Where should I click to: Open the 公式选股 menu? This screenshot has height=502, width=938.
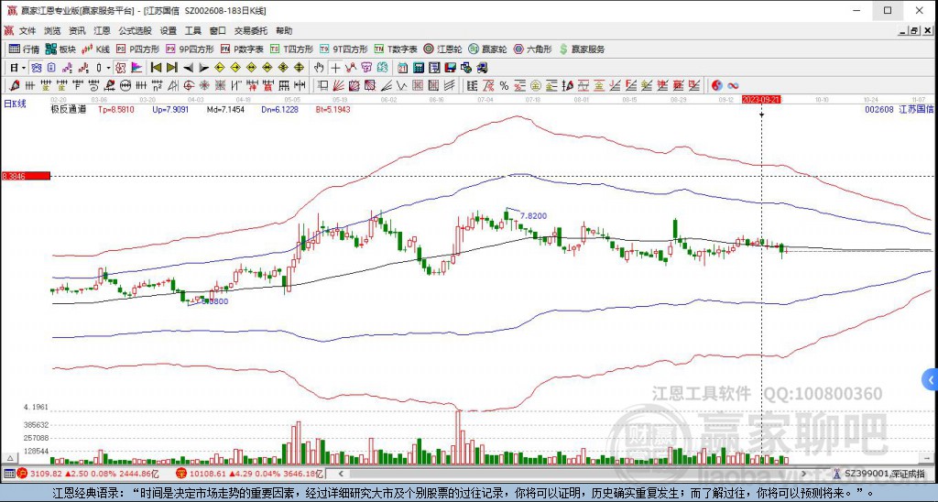[x=135, y=30]
